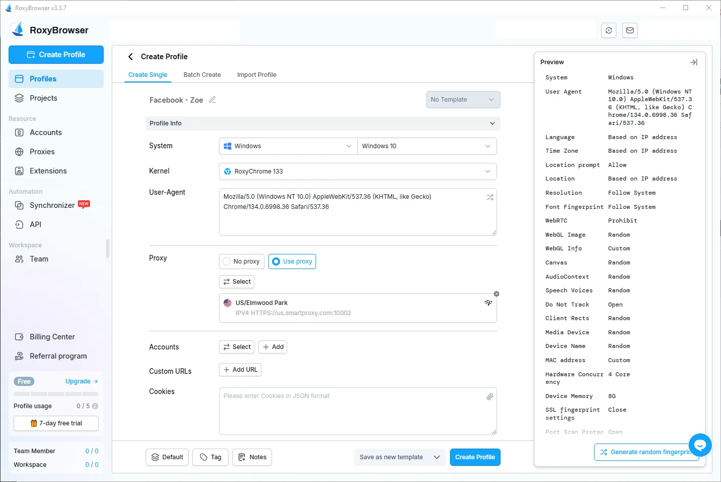This screenshot has width=721, height=482.
Task: Open Proxies page
Action: pos(56,152)
